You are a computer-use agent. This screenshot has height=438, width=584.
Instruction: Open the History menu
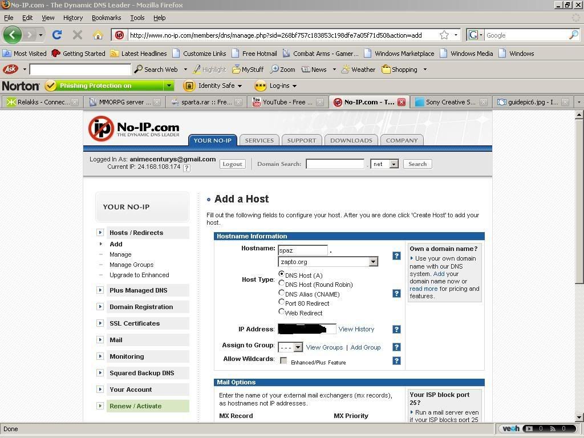coord(73,18)
